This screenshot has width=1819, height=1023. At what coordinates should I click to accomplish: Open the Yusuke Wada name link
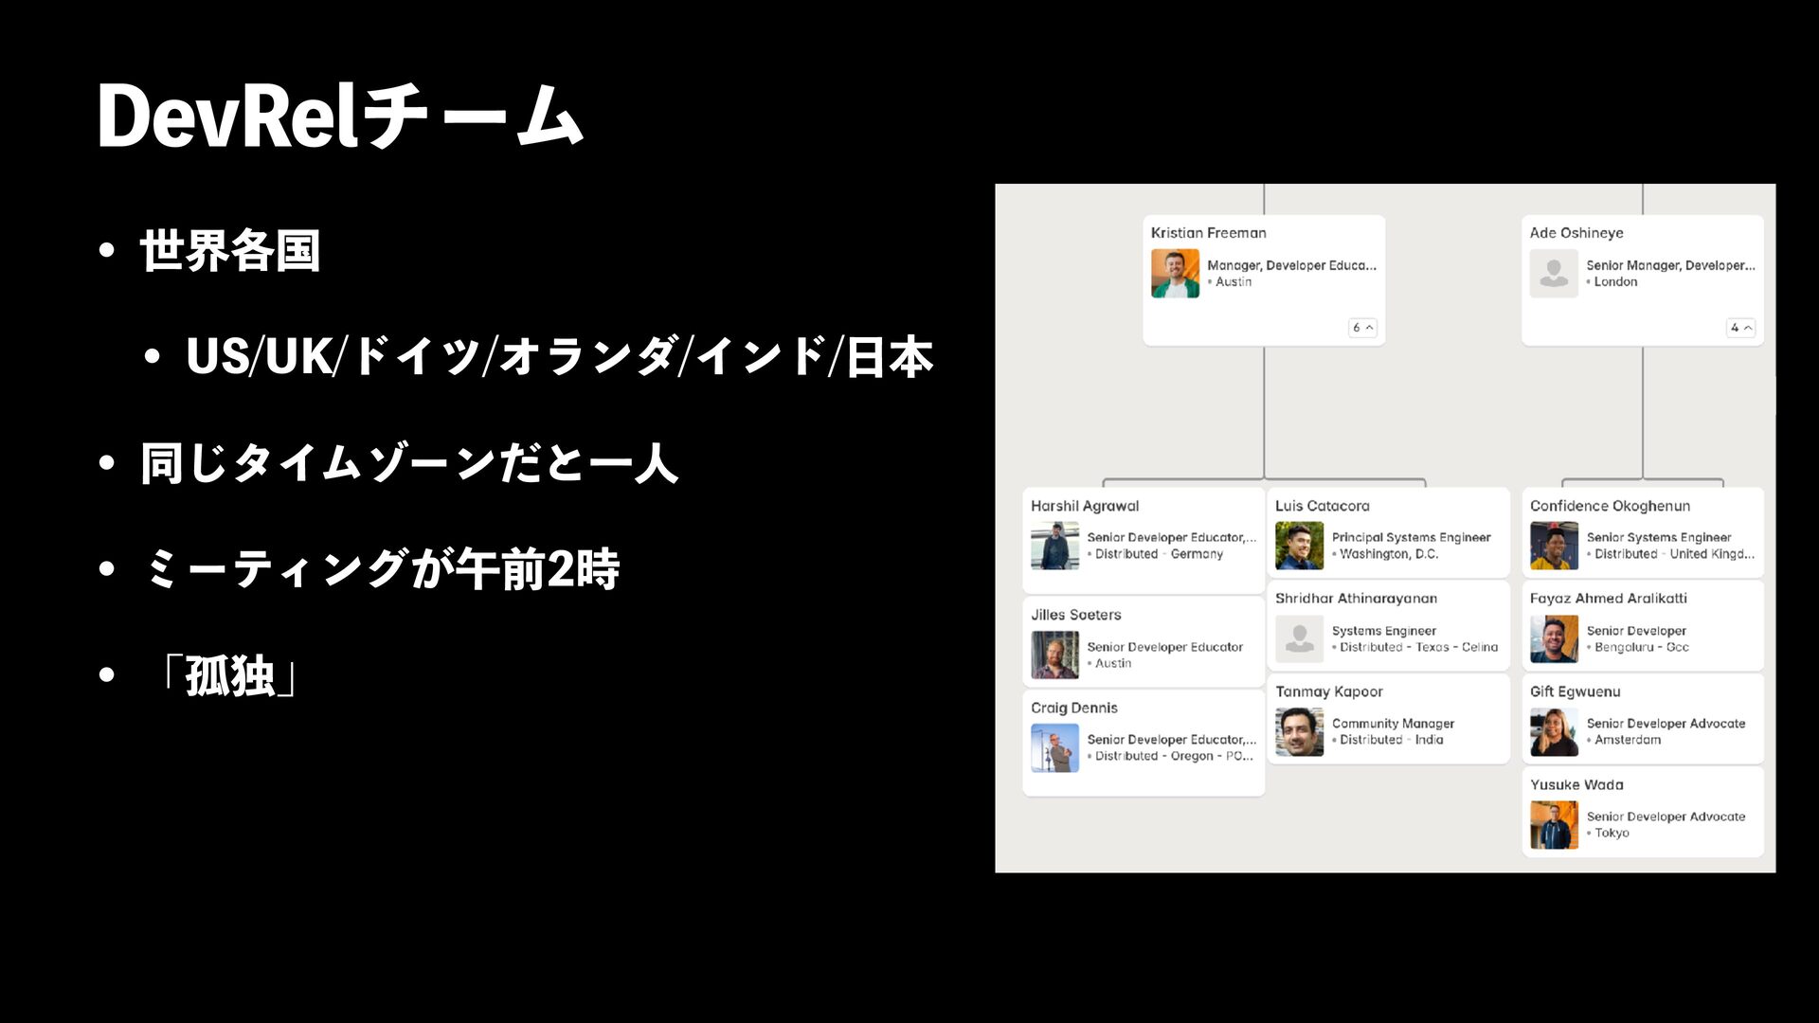click(1576, 784)
